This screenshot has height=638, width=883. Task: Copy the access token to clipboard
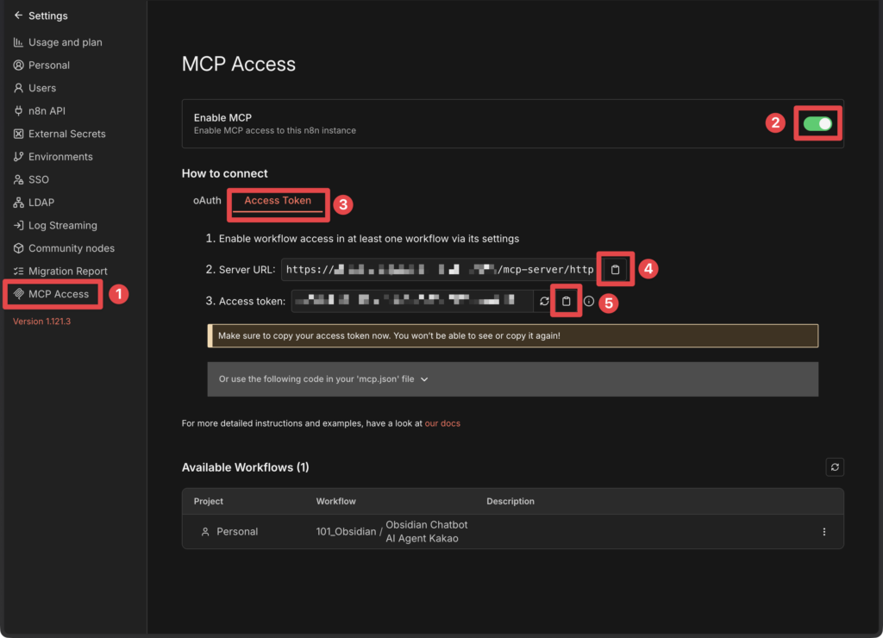(x=566, y=302)
